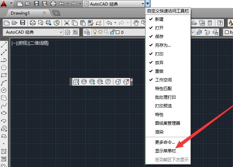Click the 俯视 view control label
Image resolution: width=233 pixels, height=167 pixels.
point(23,43)
